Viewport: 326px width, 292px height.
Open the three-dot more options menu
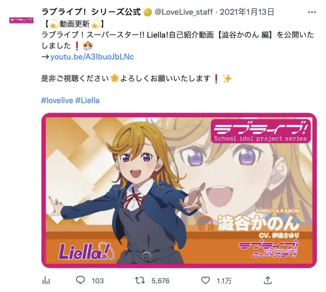click(312, 12)
